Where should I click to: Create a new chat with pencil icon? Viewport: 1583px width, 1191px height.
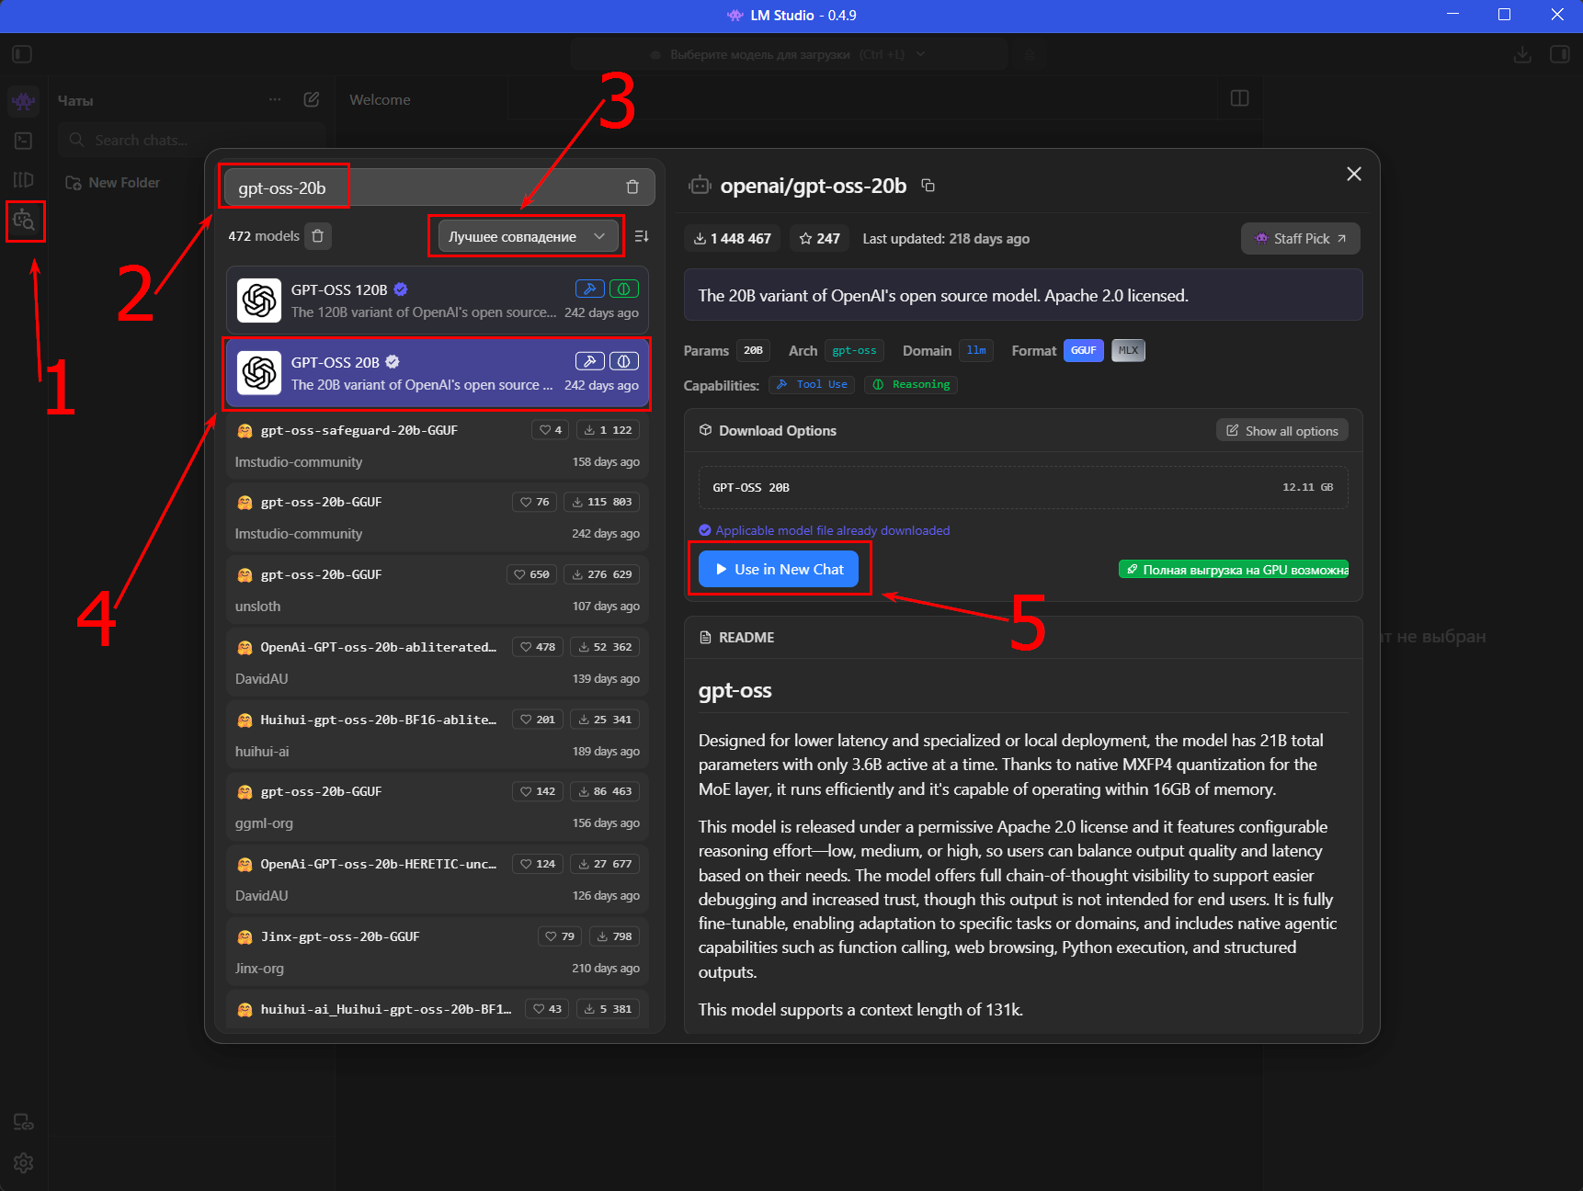pos(312,99)
